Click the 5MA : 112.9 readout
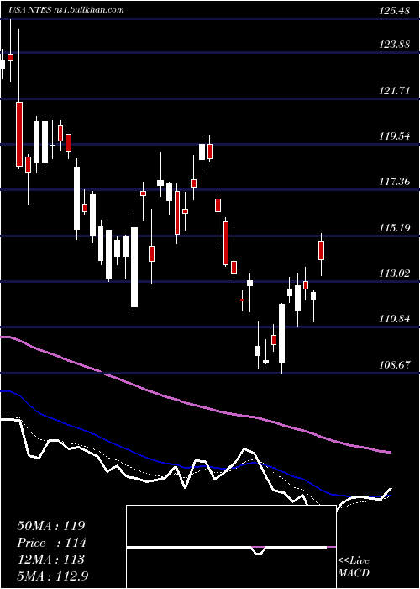Image resolution: width=420 pixels, height=589 pixels. (53, 576)
